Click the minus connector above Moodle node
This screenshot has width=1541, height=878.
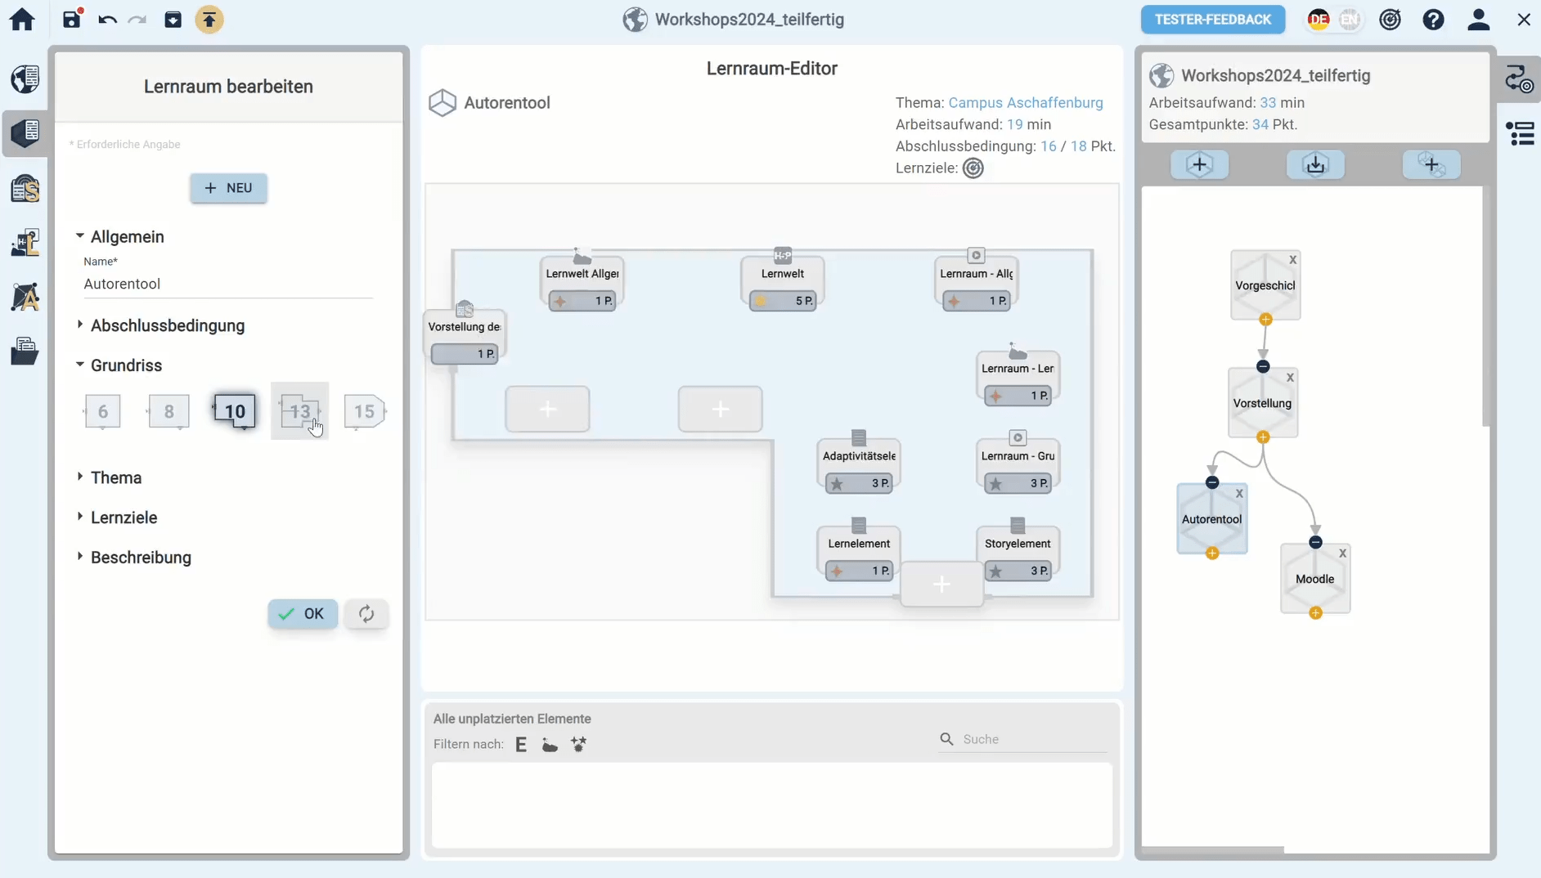tap(1315, 542)
